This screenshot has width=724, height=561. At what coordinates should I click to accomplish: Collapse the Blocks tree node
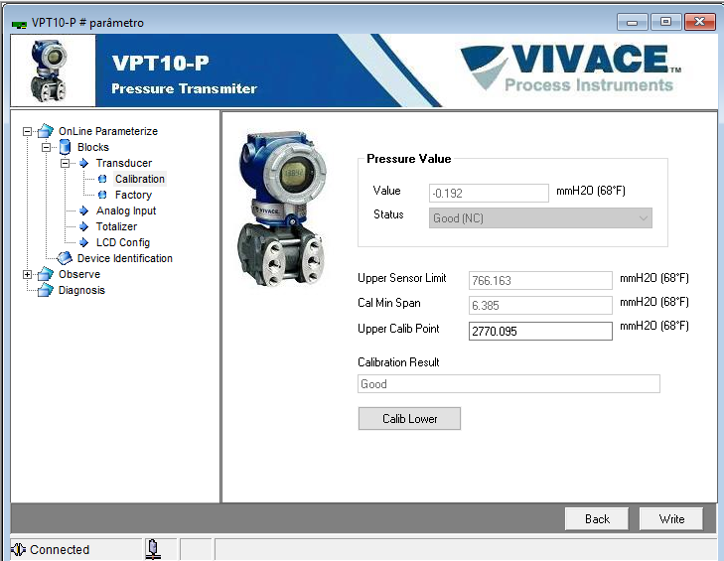point(46,148)
